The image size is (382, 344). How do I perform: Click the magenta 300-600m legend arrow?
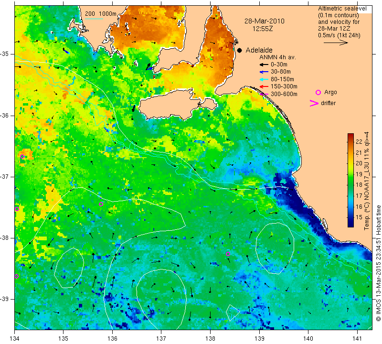[x=264, y=94]
